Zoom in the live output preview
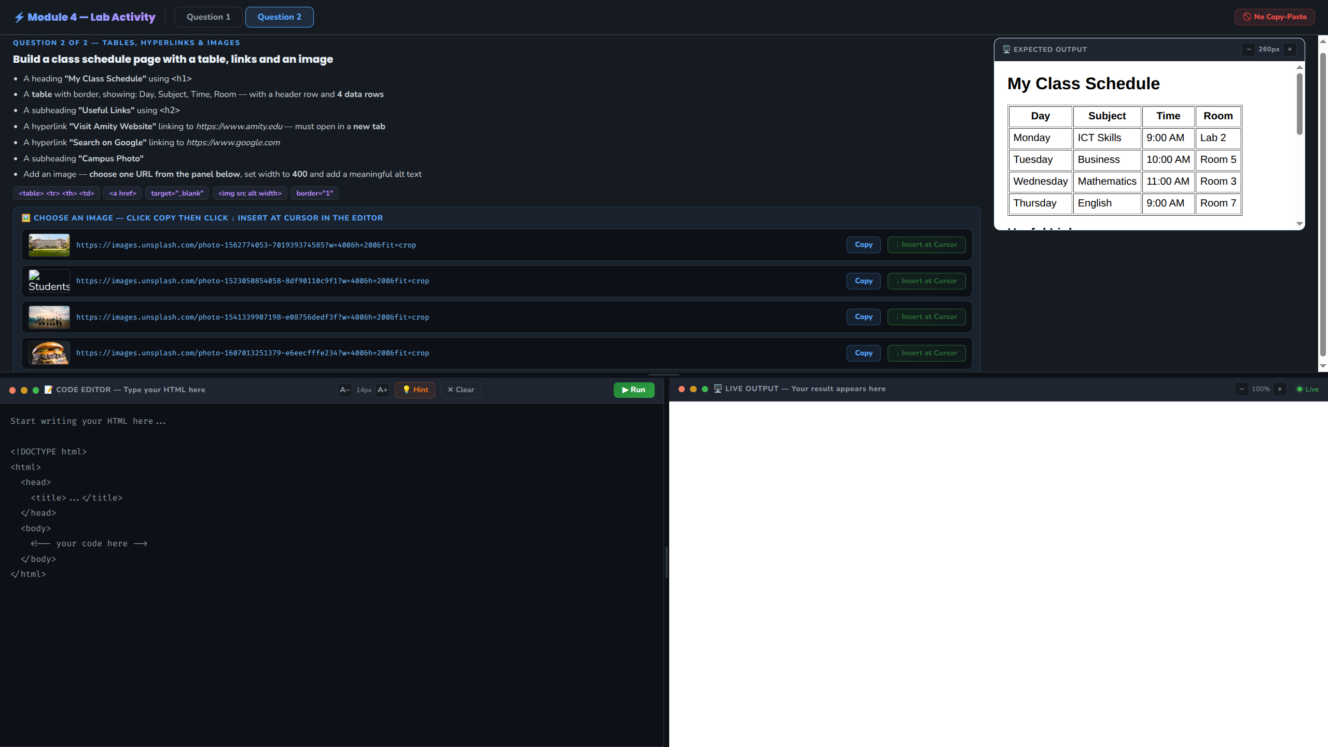 click(x=1280, y=389)
